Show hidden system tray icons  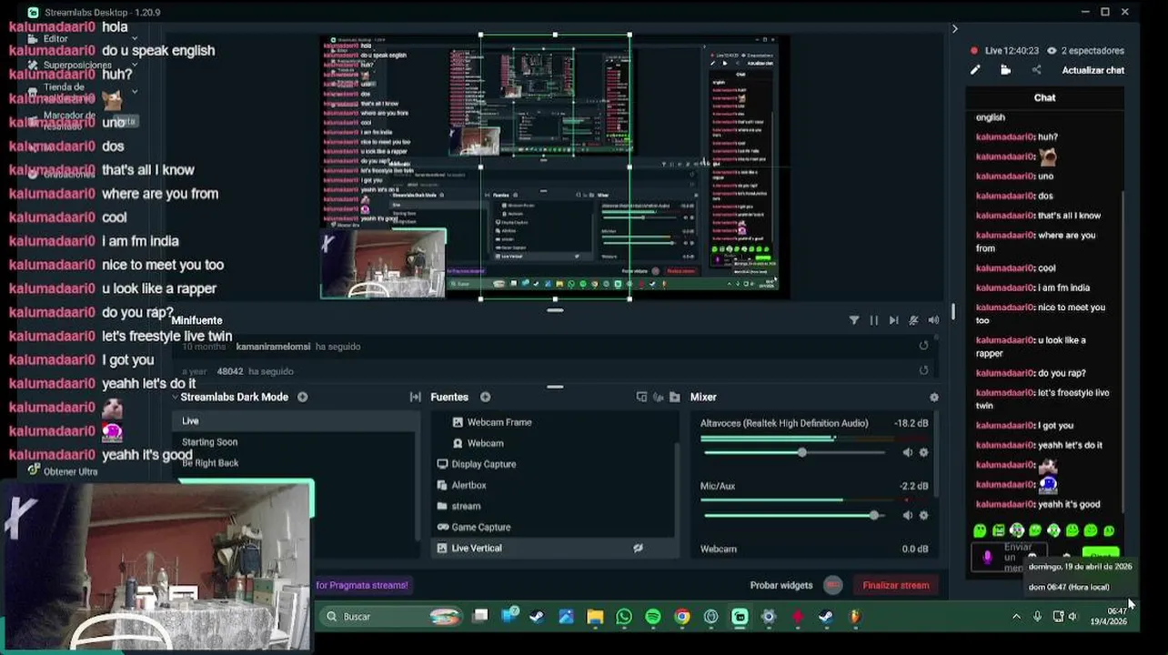tap(1016, 617)
